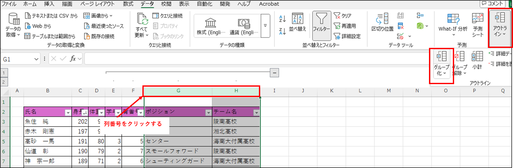
Task: Toggle the フィルター funnel button
Action: [x=322, y=25]
